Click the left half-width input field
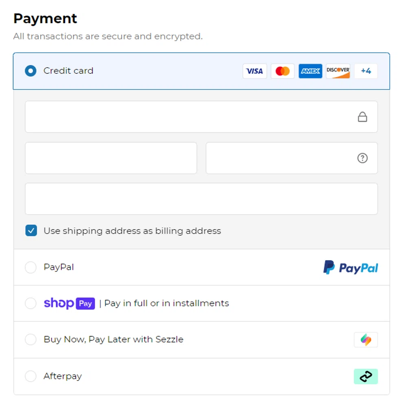403x407 pixels. [111, 158]
